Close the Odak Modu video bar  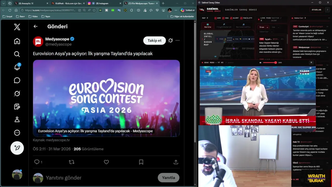[311, 62]
